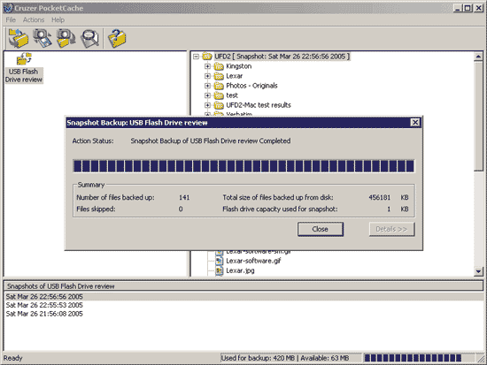Open the help folder question mark icon

pos(117,39)
